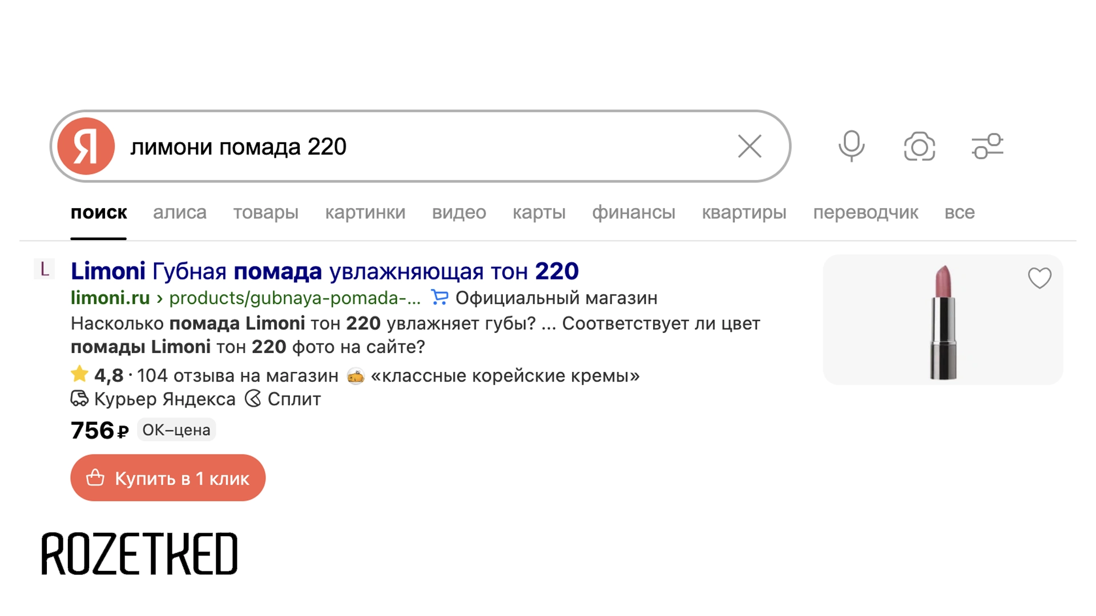Click the 'ОК–цена' price badge
Image resolution: width=1096 pixels, height=616 pixels.
point(175,430)
